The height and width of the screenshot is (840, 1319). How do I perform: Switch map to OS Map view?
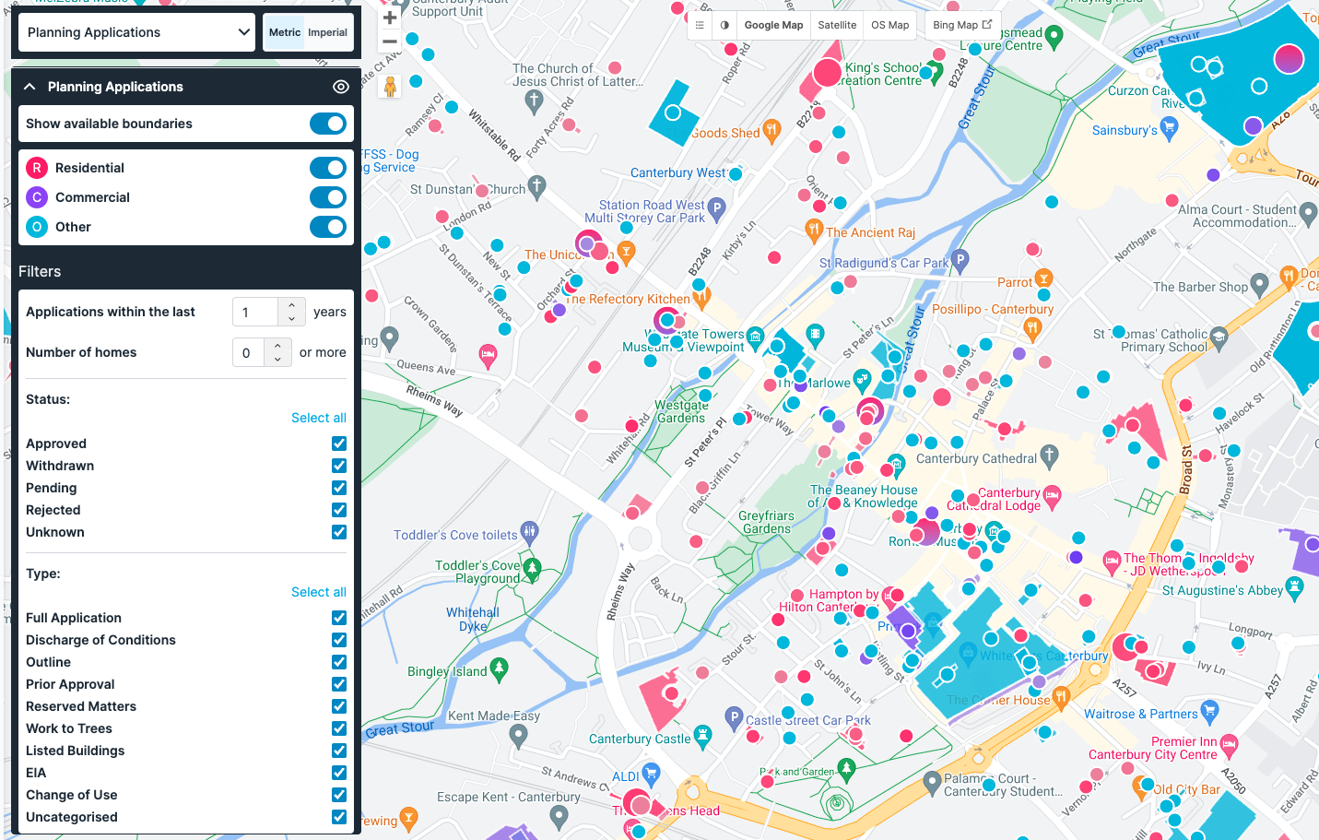[889, 25]
